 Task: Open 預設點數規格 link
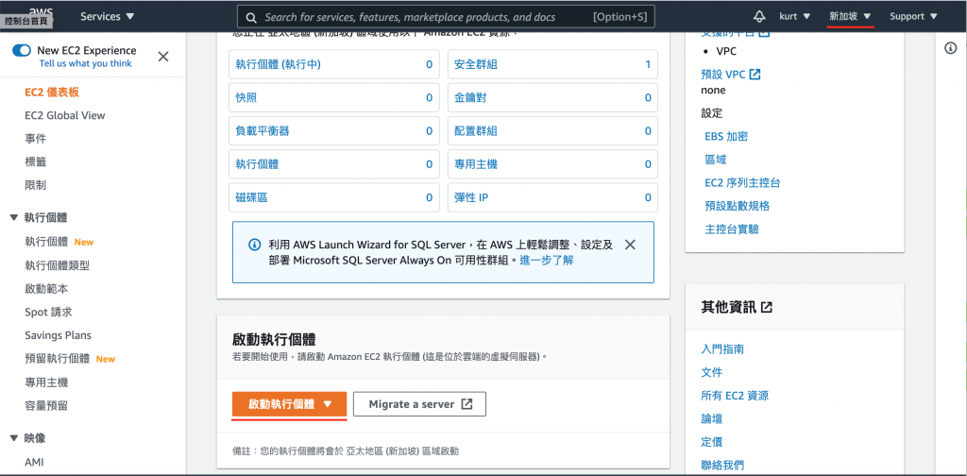pyautogui.click(x=737, y=206)
